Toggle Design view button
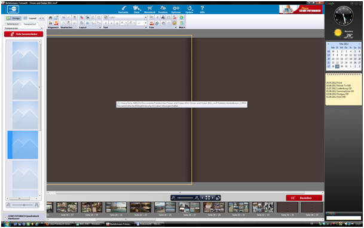Image resolution: width=364 pixels, height=228 pixels. tap(14, 18)
